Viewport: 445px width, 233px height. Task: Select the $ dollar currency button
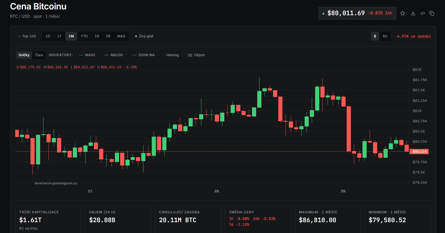[375, 36]
